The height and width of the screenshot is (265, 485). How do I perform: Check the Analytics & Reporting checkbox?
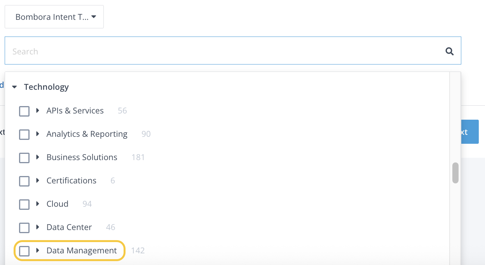click(24, 135)
